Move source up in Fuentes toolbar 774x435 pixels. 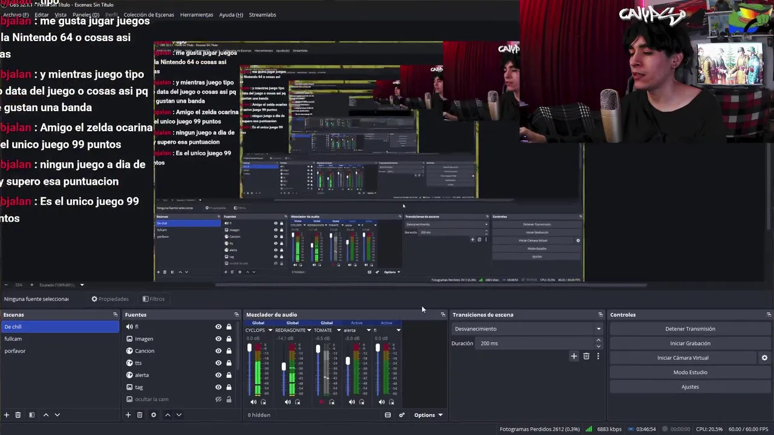click(167, 415)
